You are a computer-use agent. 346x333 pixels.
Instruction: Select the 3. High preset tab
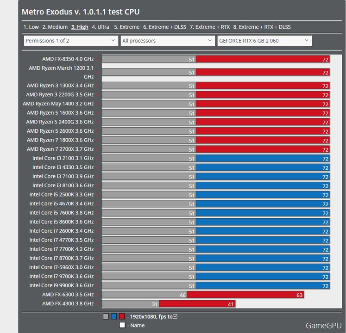(80, 27)
